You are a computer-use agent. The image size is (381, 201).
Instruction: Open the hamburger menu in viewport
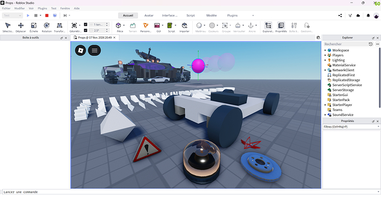tap(94, 50)
